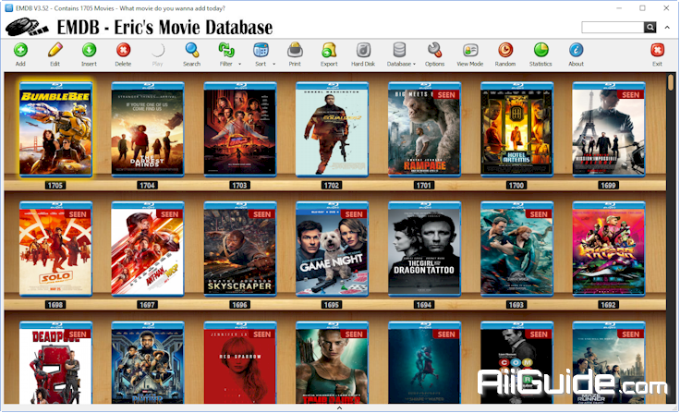Select the Black Panther cover
680x413 pixels.
click(148, 363)
